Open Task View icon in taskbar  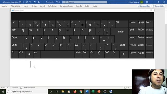tap(57, 92)
